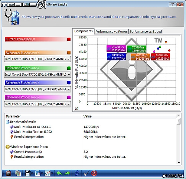Click the Benchmark Results row icon
Image resolution: width=186 pixels, height=179 pixels.
(7, 122)
